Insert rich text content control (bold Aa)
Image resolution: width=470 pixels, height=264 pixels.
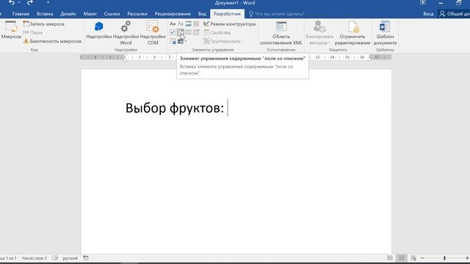(173, 23)
